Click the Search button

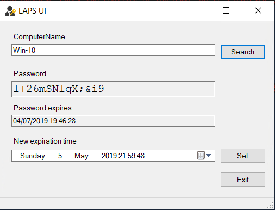pyautogui.click(x=243, y=52)
